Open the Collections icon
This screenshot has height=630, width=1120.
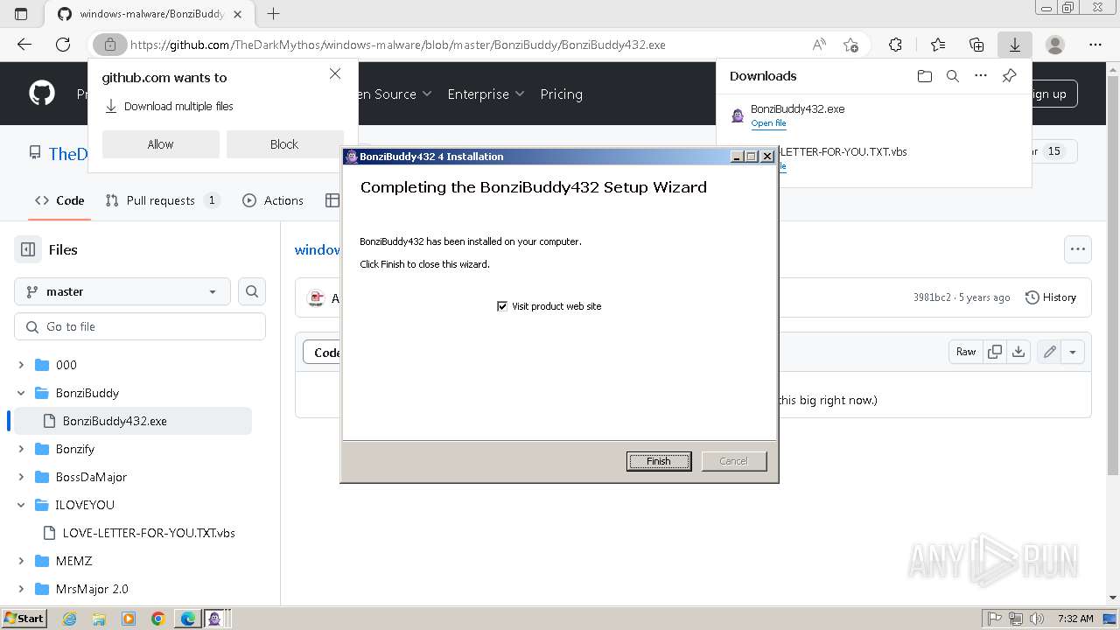click(x=976, y=45)
